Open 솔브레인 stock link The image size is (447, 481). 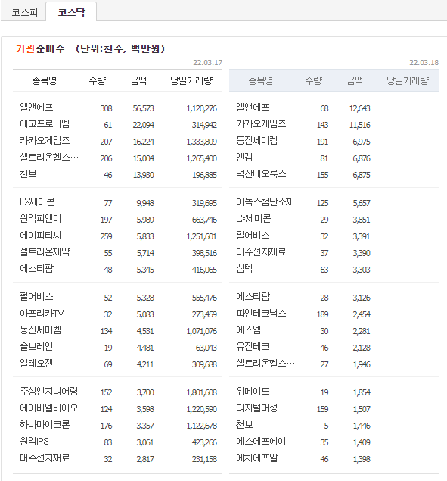click(36, 347)
